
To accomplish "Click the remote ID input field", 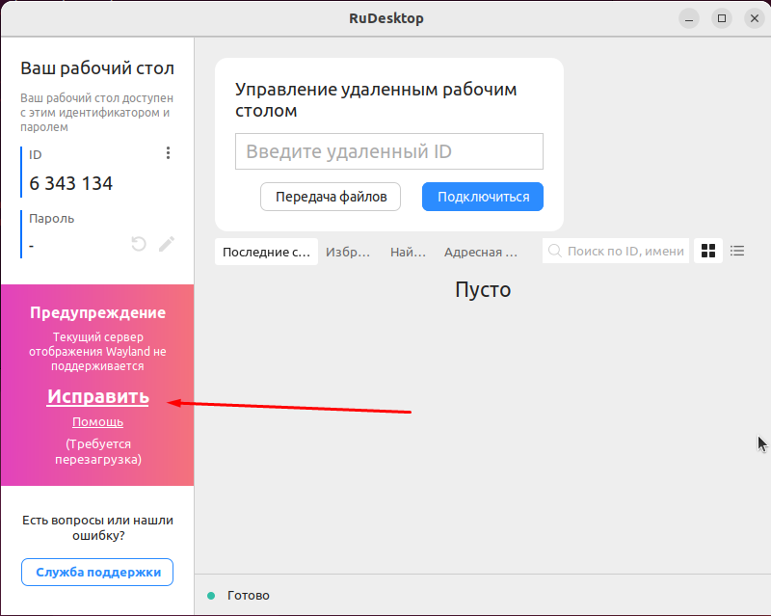I will tap(389, 151).
